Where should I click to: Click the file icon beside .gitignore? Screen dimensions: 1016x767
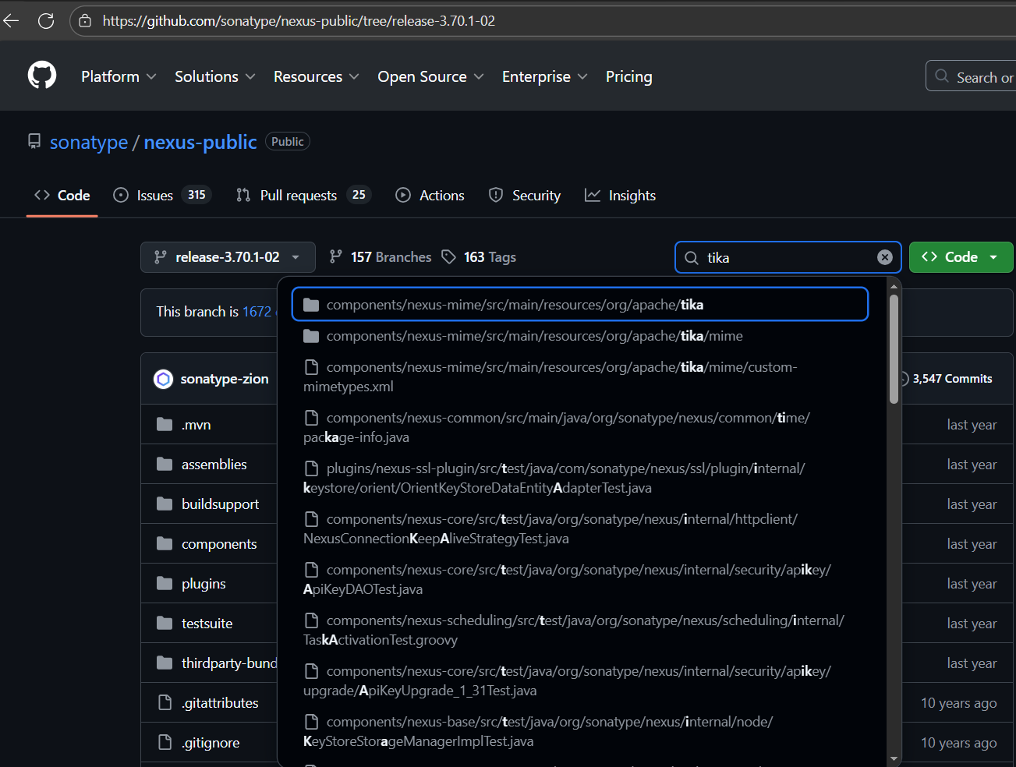[x=165, y=742]
